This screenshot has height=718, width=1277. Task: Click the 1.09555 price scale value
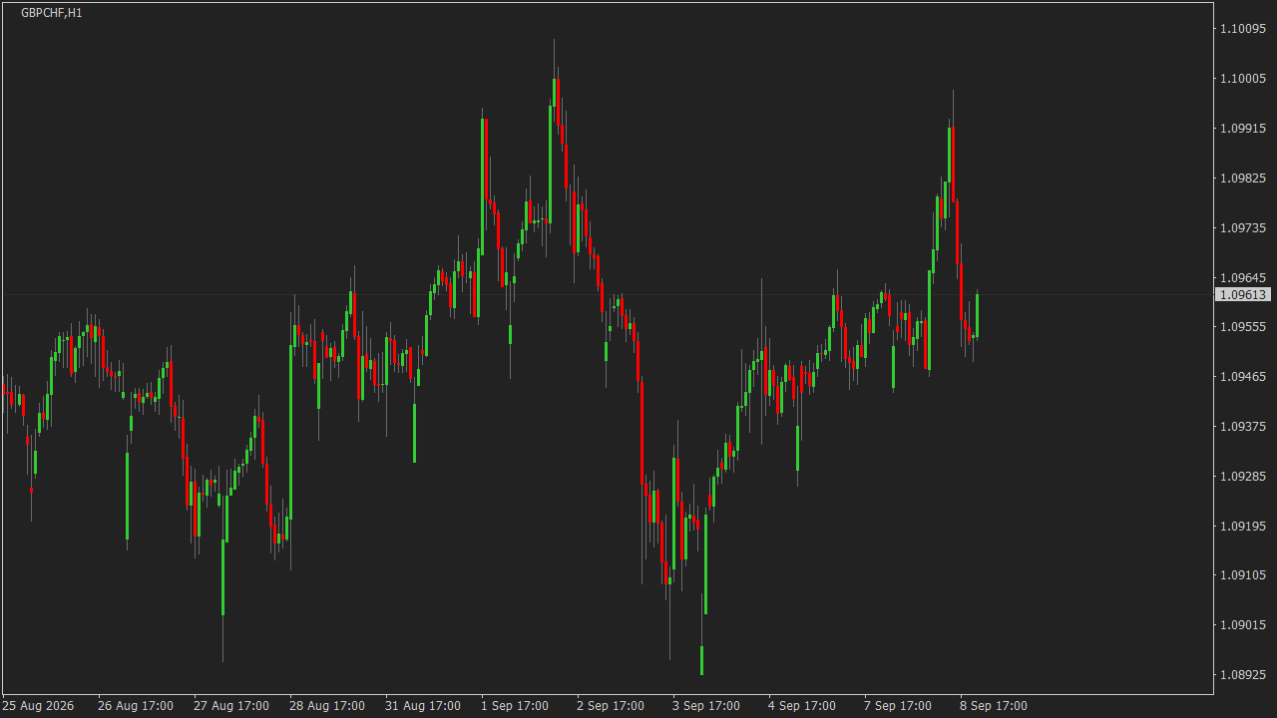tap(1243, 326)
